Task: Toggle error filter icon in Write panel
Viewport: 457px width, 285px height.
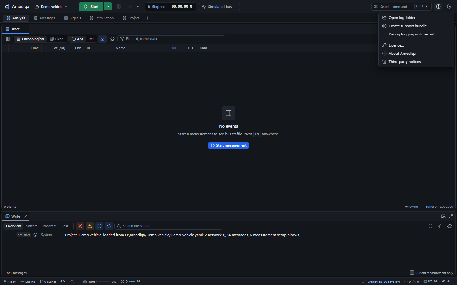Action: (80, 226)
